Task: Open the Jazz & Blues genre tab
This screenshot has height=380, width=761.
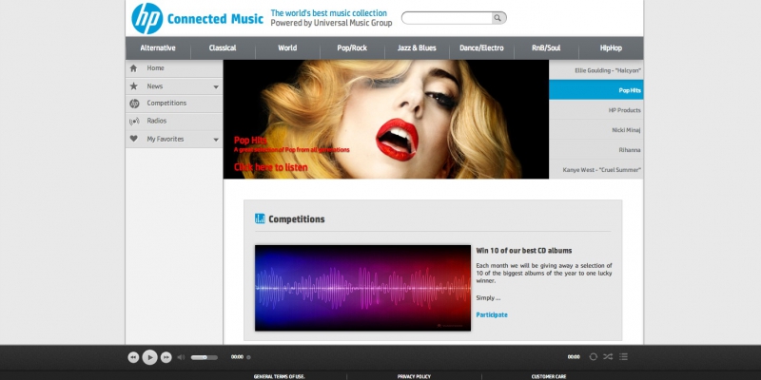Action: pyautogui.click(x=417, y=48)
